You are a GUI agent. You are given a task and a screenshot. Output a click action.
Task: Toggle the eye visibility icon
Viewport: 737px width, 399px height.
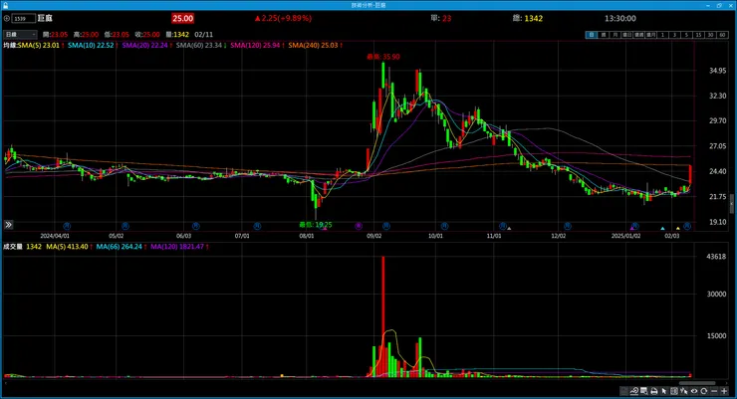pyautogui.click(x=694, y=391)
